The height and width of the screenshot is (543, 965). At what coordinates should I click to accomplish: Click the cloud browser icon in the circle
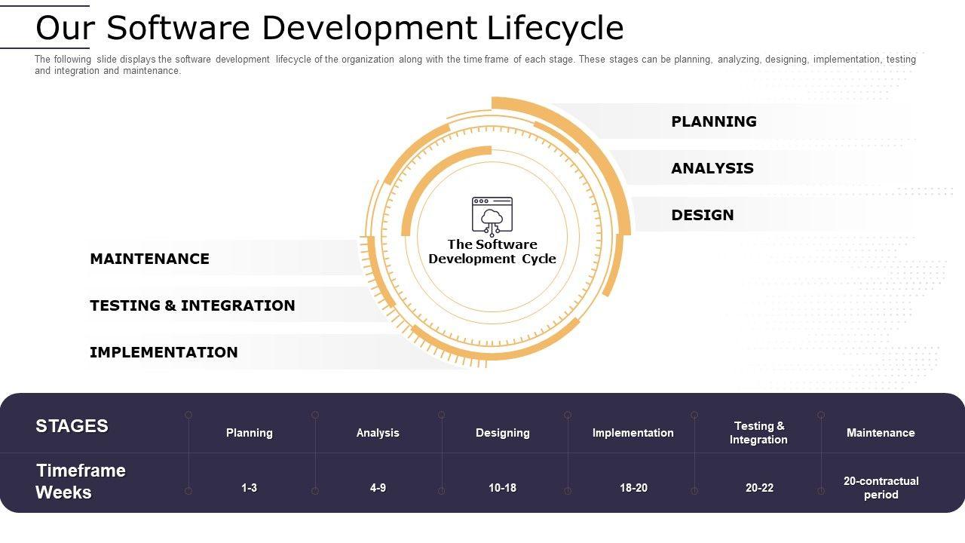(492, 216)
